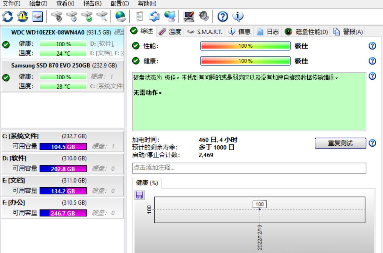Click the yellow warning triangle toolbar icon
This screenshot has height=253, width=383.
[x=23, y=16]
